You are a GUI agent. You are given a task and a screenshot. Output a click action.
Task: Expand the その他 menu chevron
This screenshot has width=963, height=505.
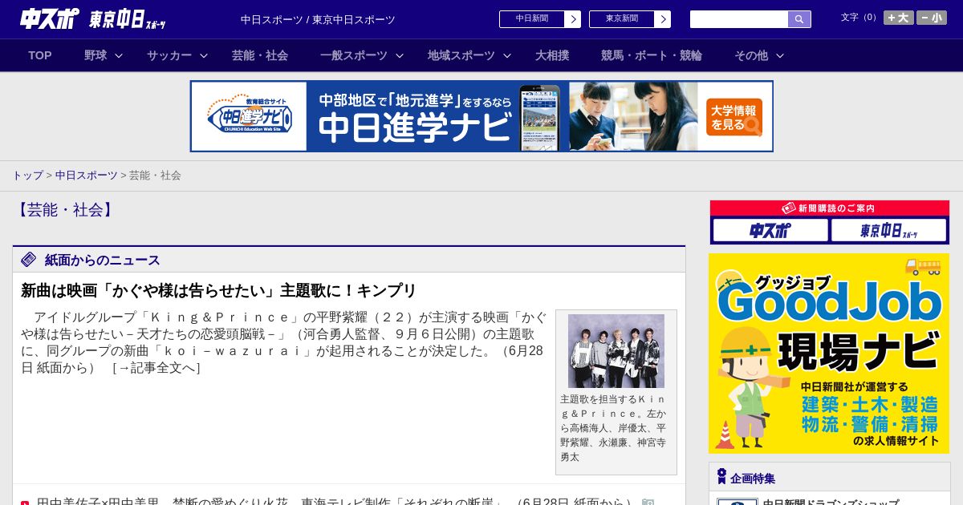point(780,56)
